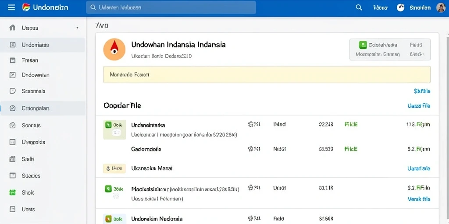Click the orange app logo beside Undowhan Indansia
The width and height of the screenshot is (449, 224).
114,49
